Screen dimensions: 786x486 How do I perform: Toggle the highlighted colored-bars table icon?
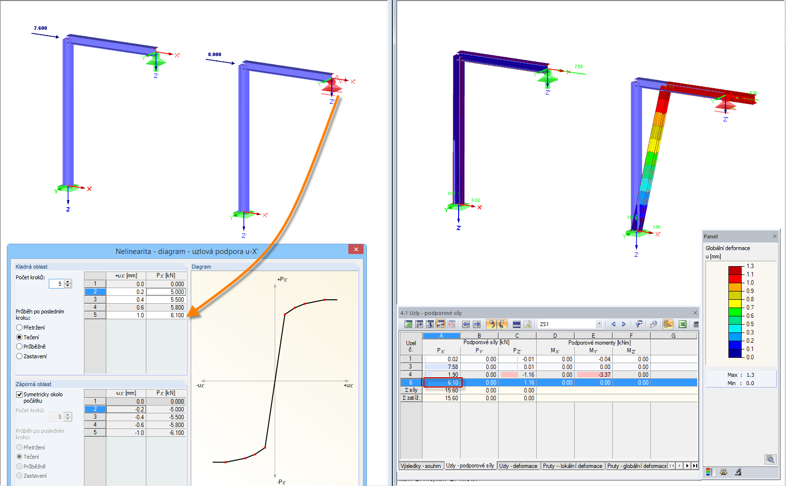tap(441, 324)
